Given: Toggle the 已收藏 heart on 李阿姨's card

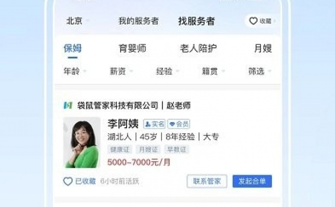Looking at the screenshot, I should click(67, 182).
